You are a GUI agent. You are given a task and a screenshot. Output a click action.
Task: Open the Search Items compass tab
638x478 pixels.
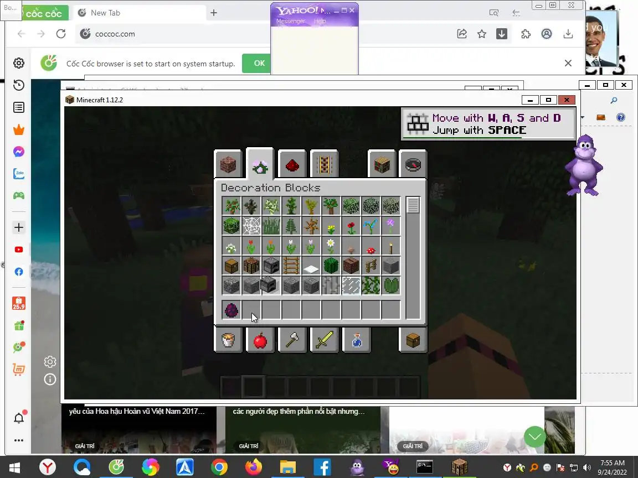[413, 164]
